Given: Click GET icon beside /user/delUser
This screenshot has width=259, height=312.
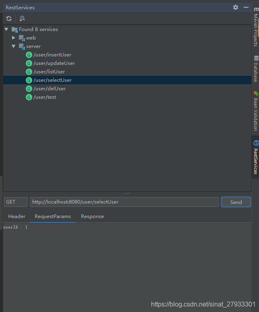Looking at the screenshot, I should coord(29,89).
